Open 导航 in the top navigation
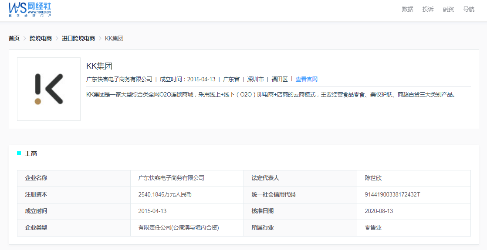This screenshot has width=487, height=250. tap(469, 9)
